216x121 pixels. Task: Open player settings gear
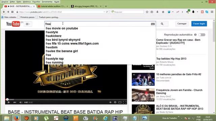(115, 102)
